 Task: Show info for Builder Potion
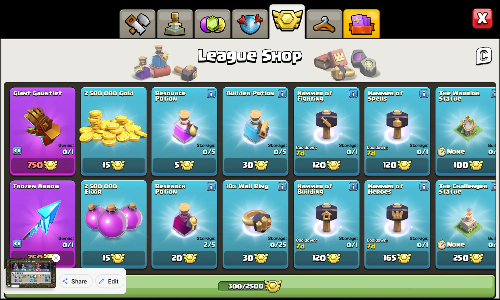tap(282, 93)
